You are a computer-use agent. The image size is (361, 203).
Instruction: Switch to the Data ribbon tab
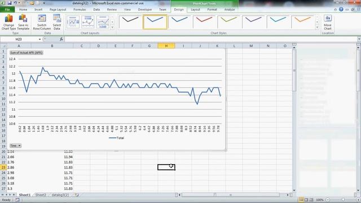click(96, 10)
